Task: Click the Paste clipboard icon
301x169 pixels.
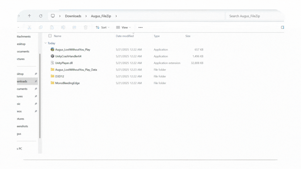Action: click(52, 28)
